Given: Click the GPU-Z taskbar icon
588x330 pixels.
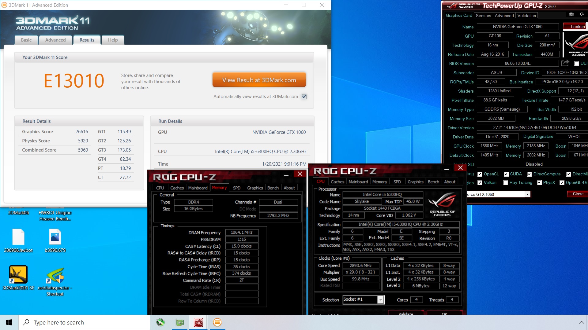Looking at the screenshot, I should click(179, 322).
